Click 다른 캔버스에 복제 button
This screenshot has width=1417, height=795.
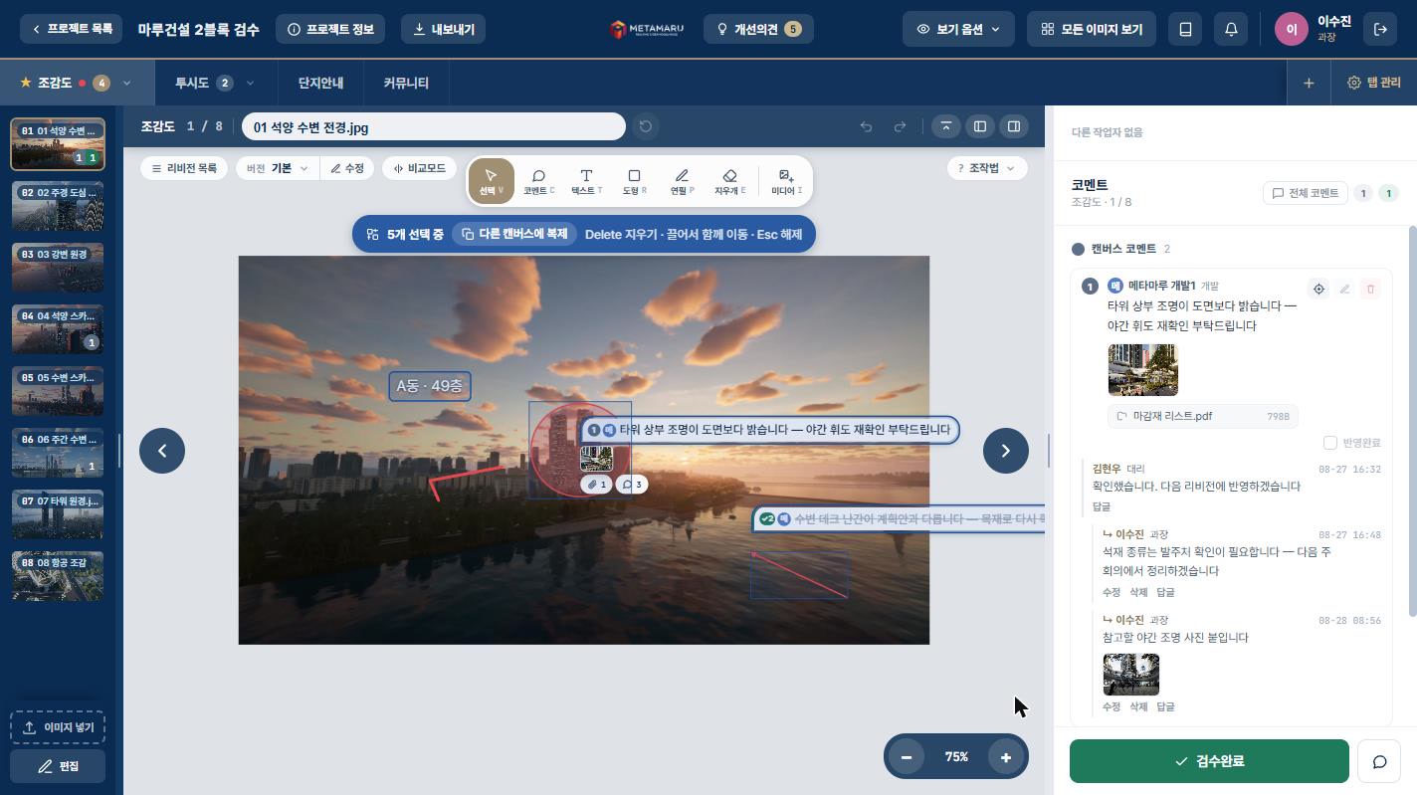click(x=514, y=234)
